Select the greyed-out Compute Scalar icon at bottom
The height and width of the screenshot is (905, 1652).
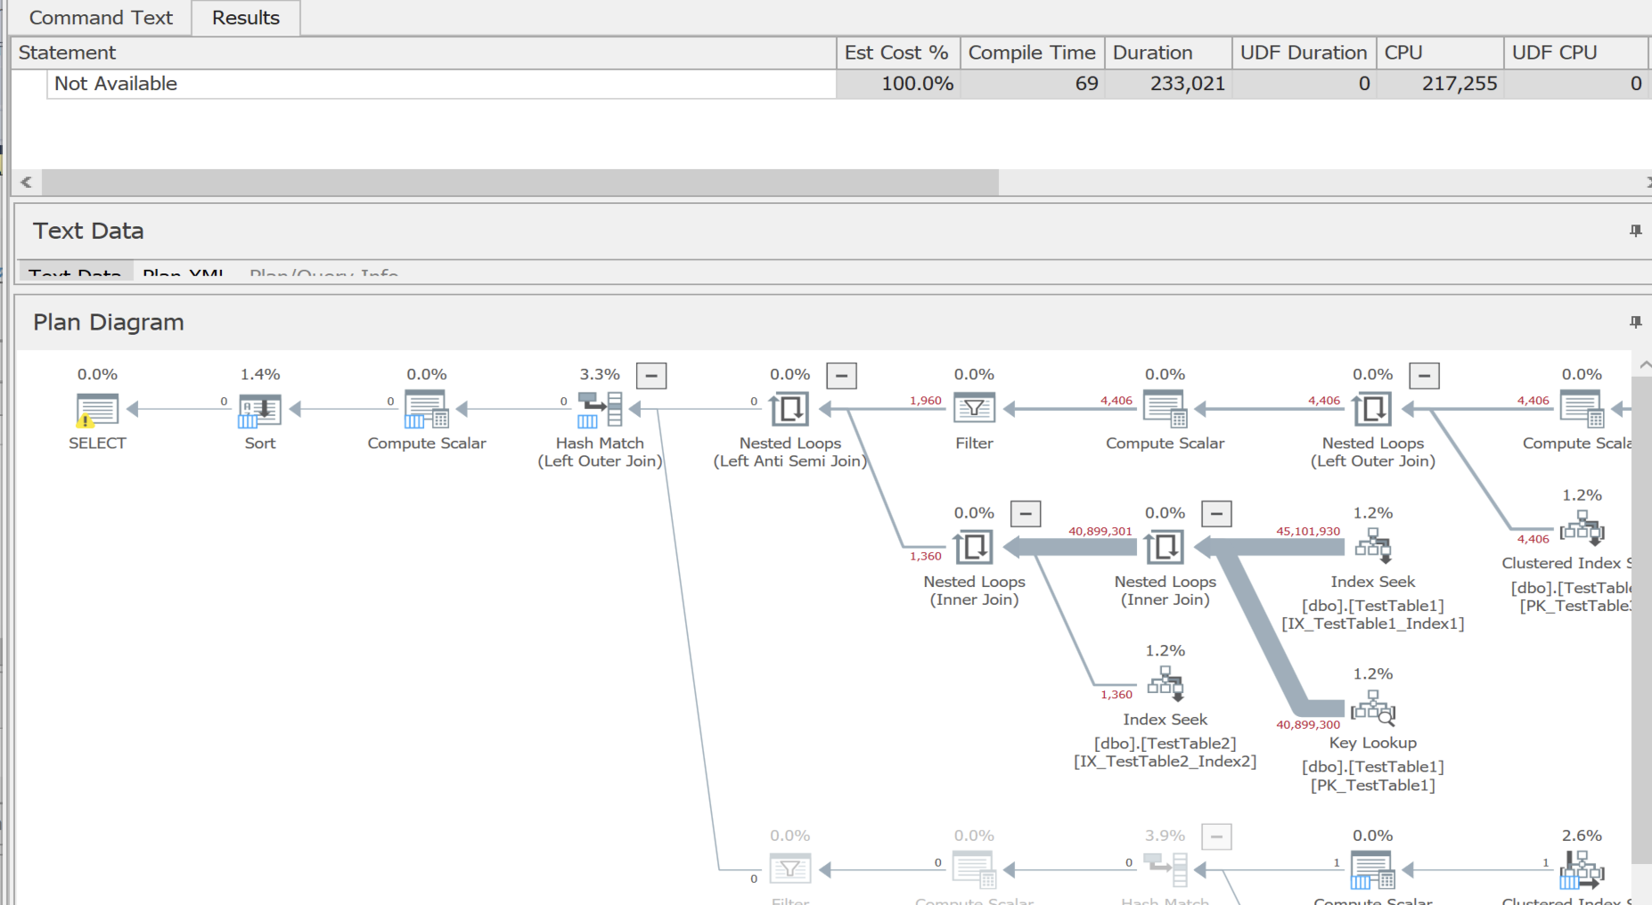point(974,870)
